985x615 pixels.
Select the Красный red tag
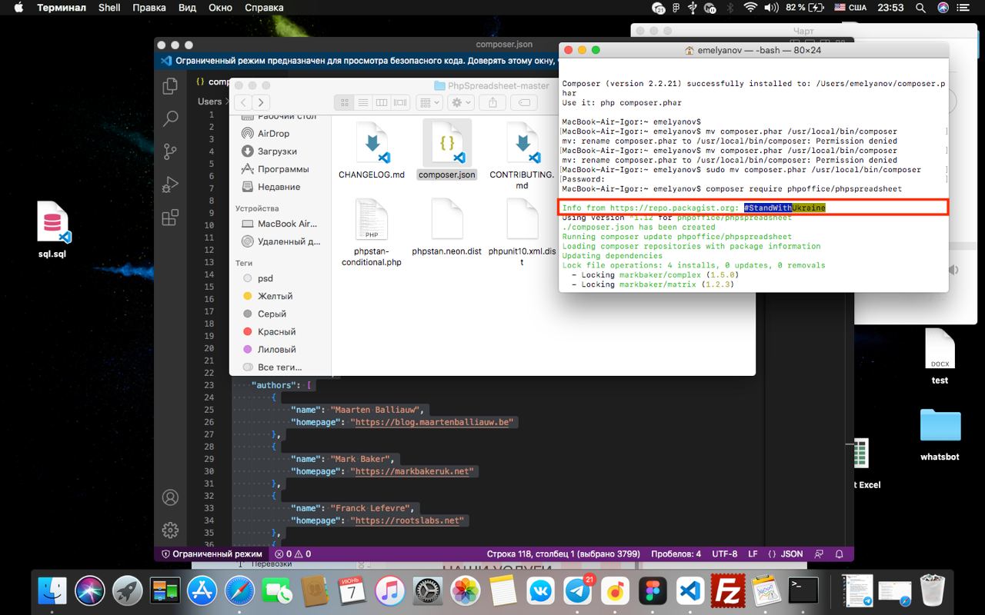(x=276, y=331)
